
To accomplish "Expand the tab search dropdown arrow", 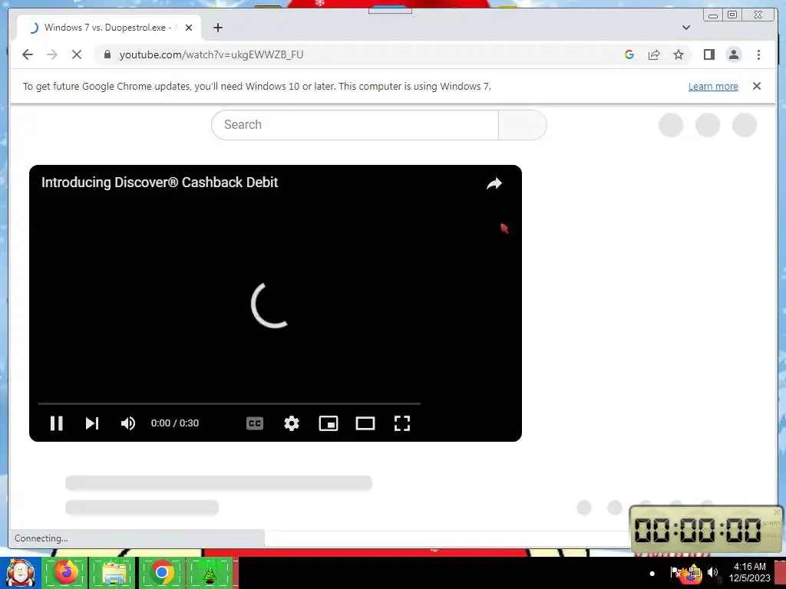I will 686,28.
